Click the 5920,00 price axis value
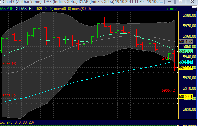 (189, 78)
